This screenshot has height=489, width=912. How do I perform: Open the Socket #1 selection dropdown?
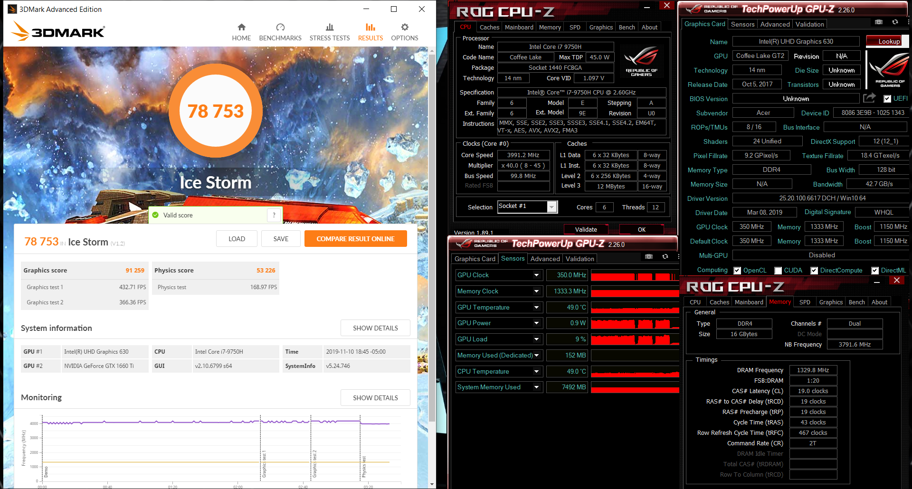pos(551,207)
